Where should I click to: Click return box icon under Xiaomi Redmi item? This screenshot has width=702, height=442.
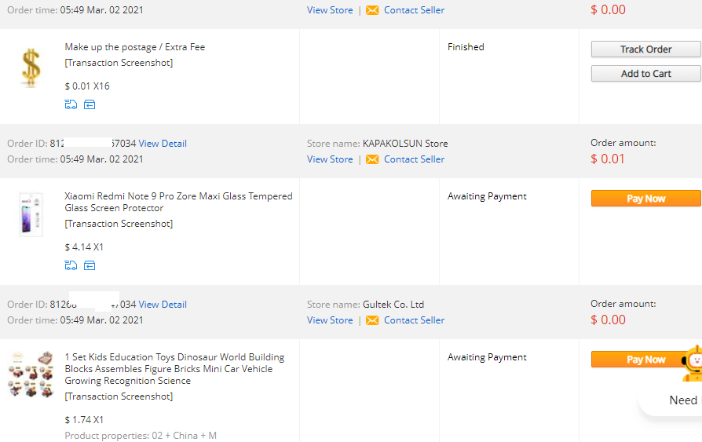90,265
